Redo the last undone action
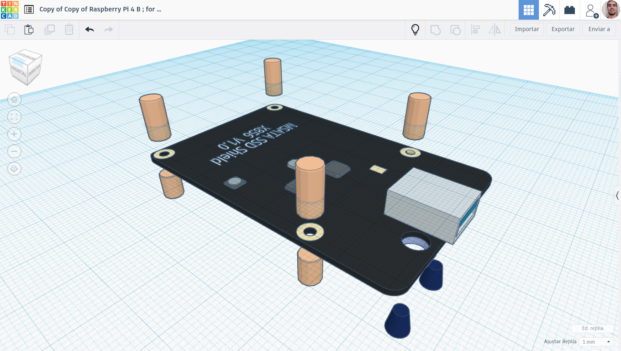This screenshot has height=351, width=621. click(x=109, y=30)
